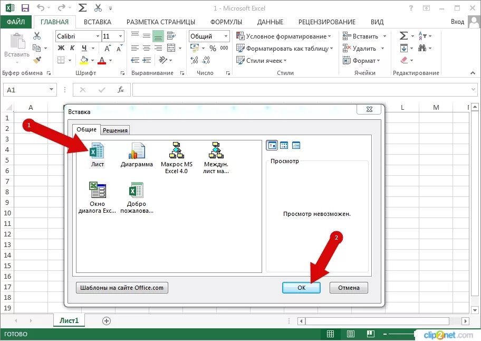Open the font size 11 dropdown
The image size is (481, 341).
click(x=121, y=36)
